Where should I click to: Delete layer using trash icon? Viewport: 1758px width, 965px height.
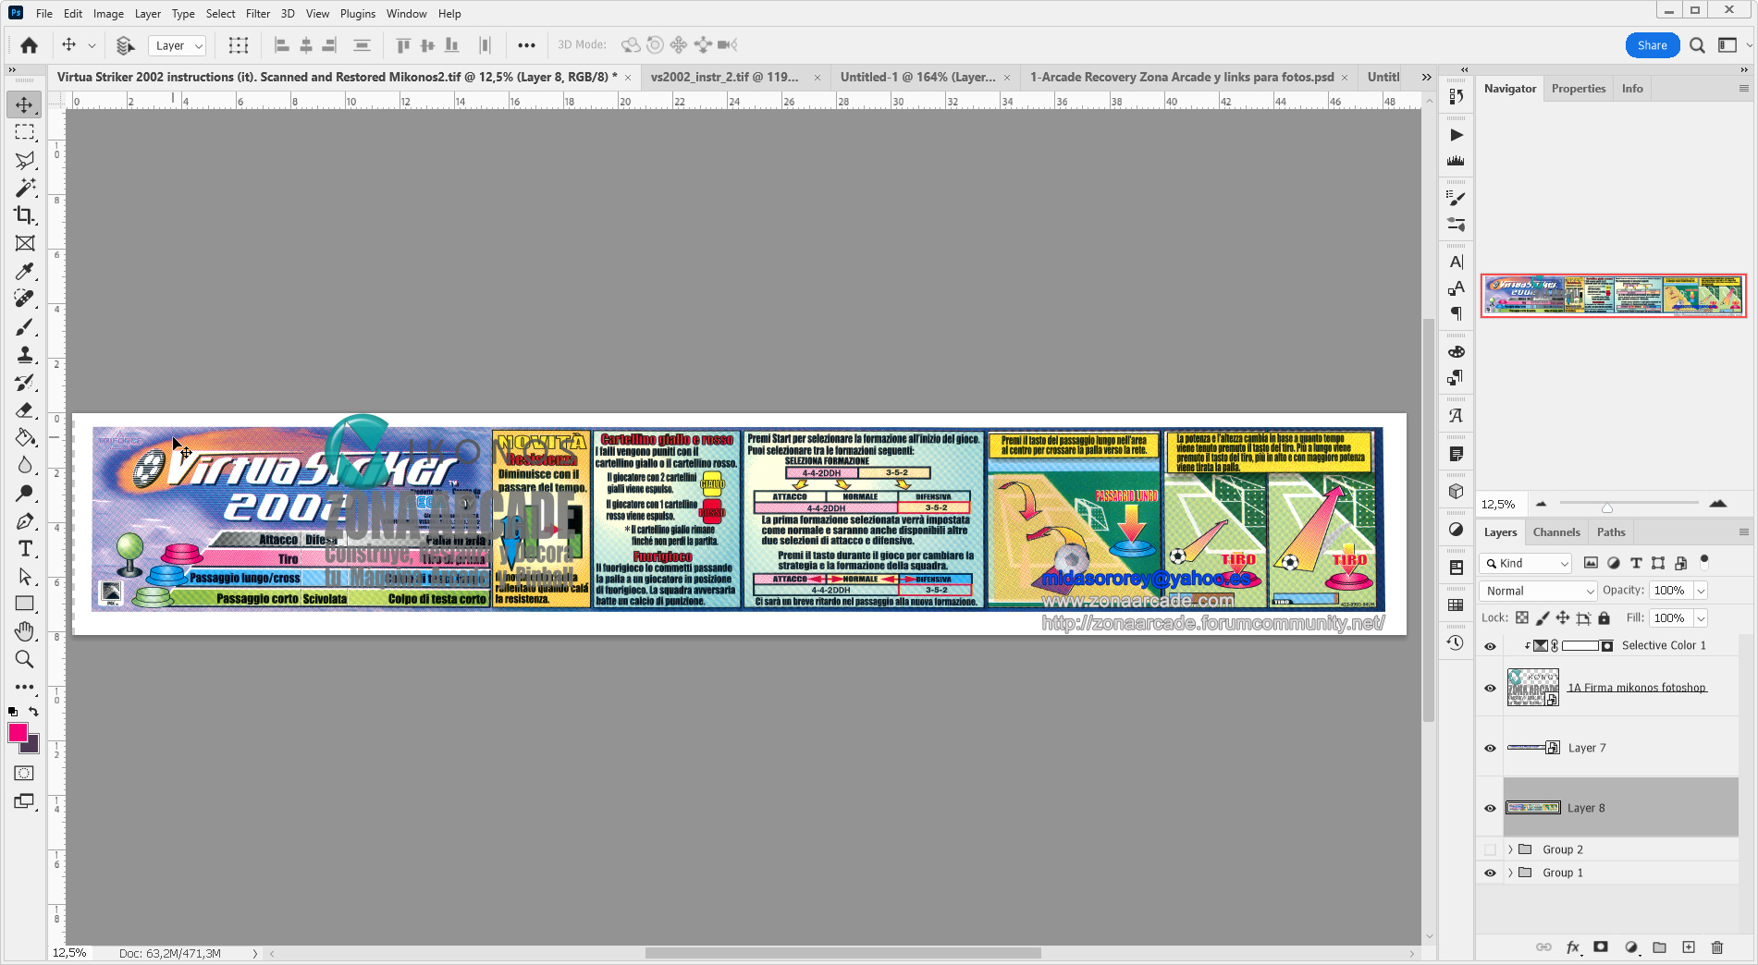(1717, 947)
